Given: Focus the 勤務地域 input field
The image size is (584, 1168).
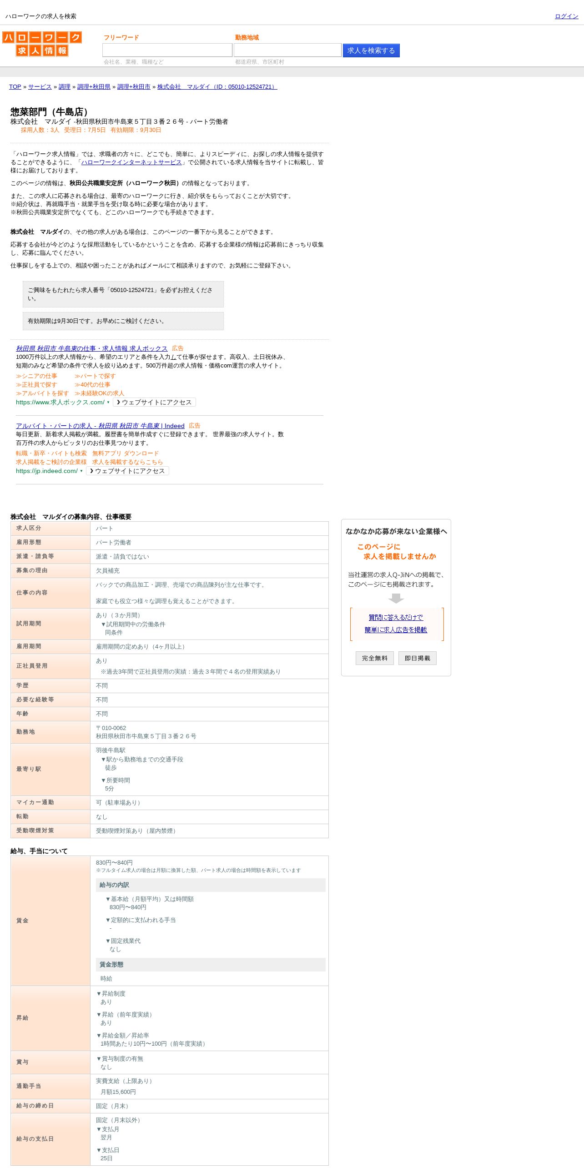Looking at the screenshot, I should [287, 50].
